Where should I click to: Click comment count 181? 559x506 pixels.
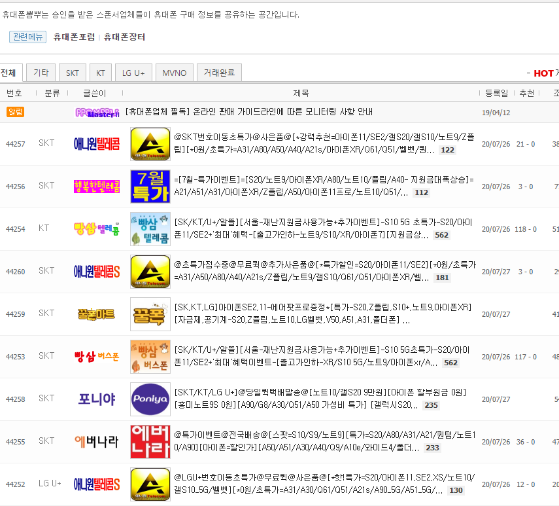pos(442,278)
